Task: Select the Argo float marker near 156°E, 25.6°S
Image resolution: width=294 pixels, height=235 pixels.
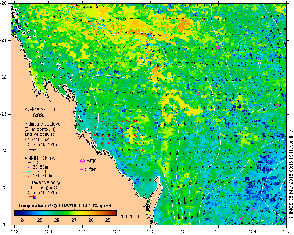Action: [253, 210]
